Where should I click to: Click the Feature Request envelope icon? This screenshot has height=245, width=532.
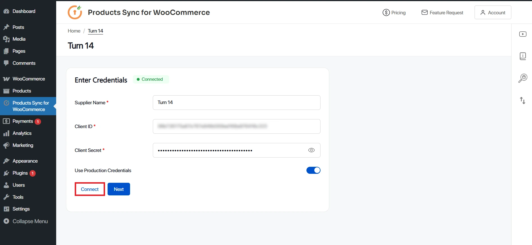424,12
